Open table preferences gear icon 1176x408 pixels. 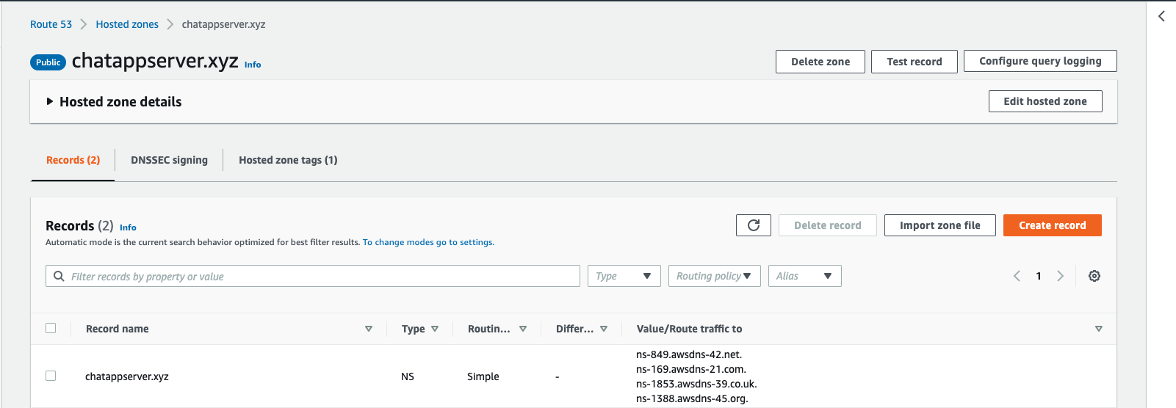point(1094,276)
